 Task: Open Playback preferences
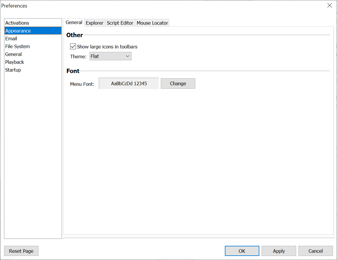[x=14, y=62]
